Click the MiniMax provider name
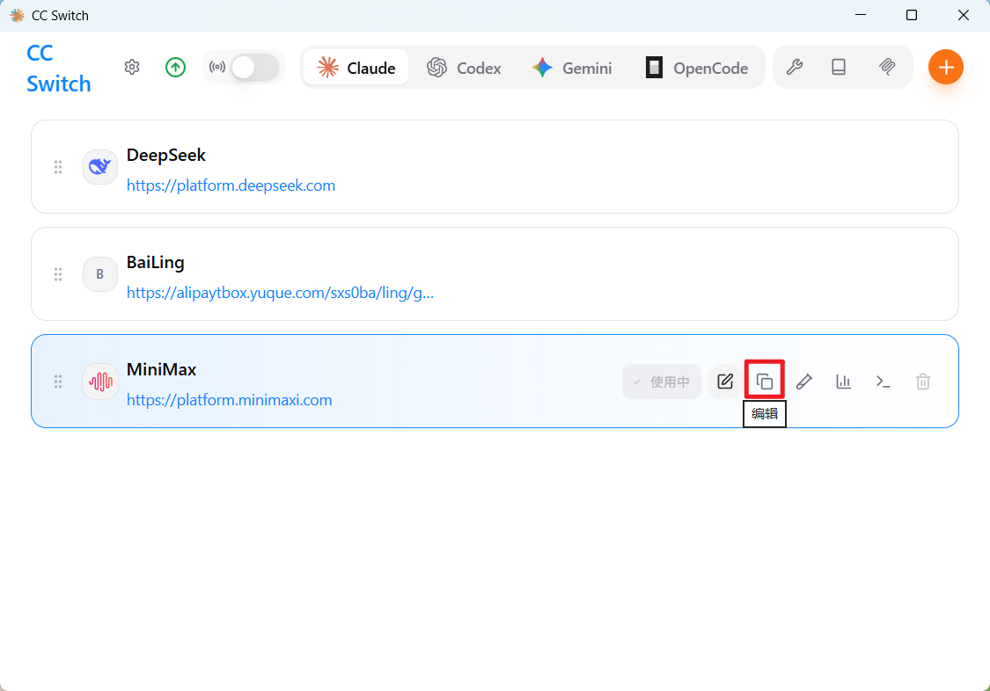The height and width of the screenshot is (691, 990). point(162,369)
